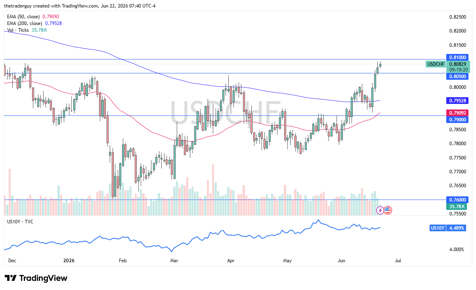This screenshot has height=290, width=476.
Task: Click the 0.80829 current price label
Action: [458, 64]
